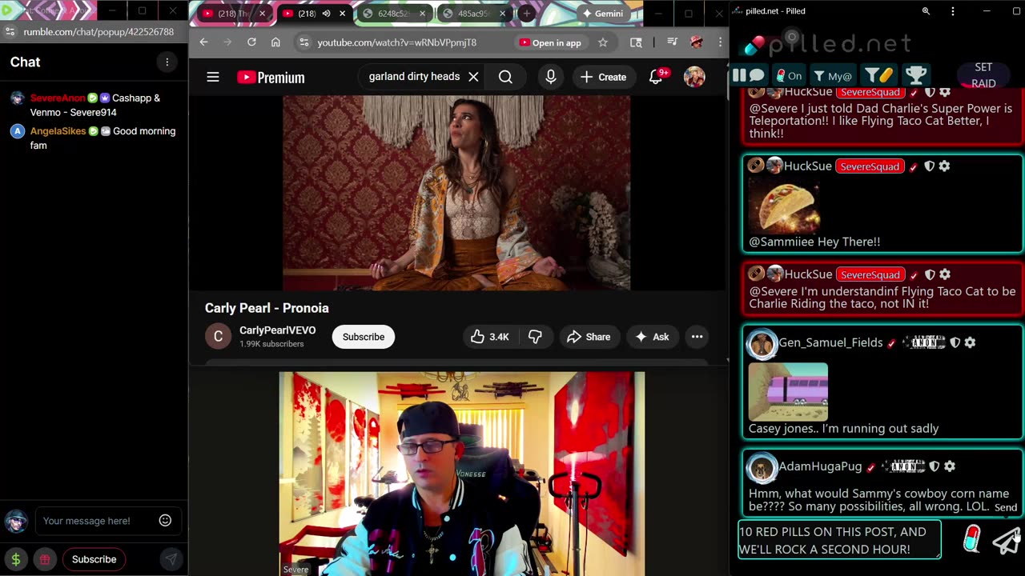Reload the YouTube page
Viewport: 1025px width, 576px height.
pyautogui.click(x=251, y=42)
